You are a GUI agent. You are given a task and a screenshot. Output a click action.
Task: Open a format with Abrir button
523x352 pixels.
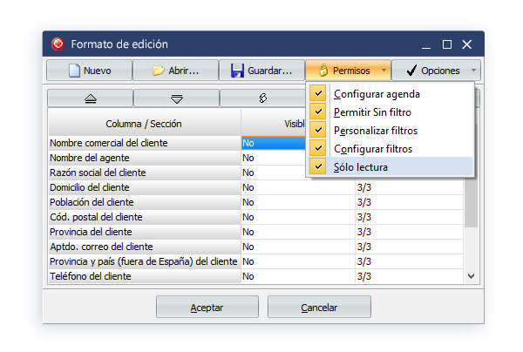click(175, 71)
